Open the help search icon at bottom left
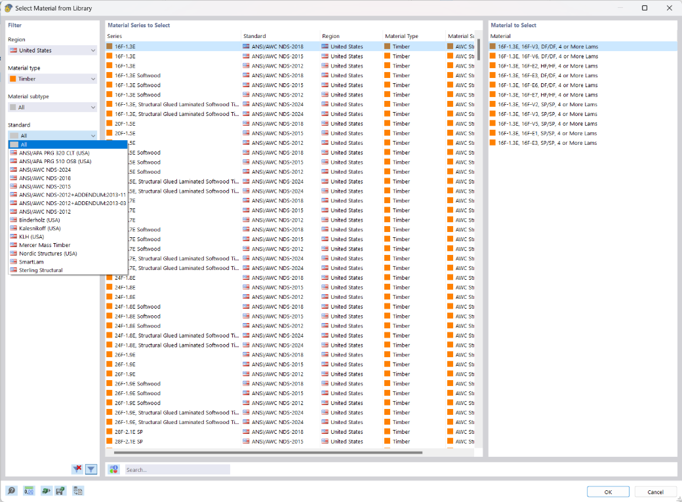 pos(12,491)
